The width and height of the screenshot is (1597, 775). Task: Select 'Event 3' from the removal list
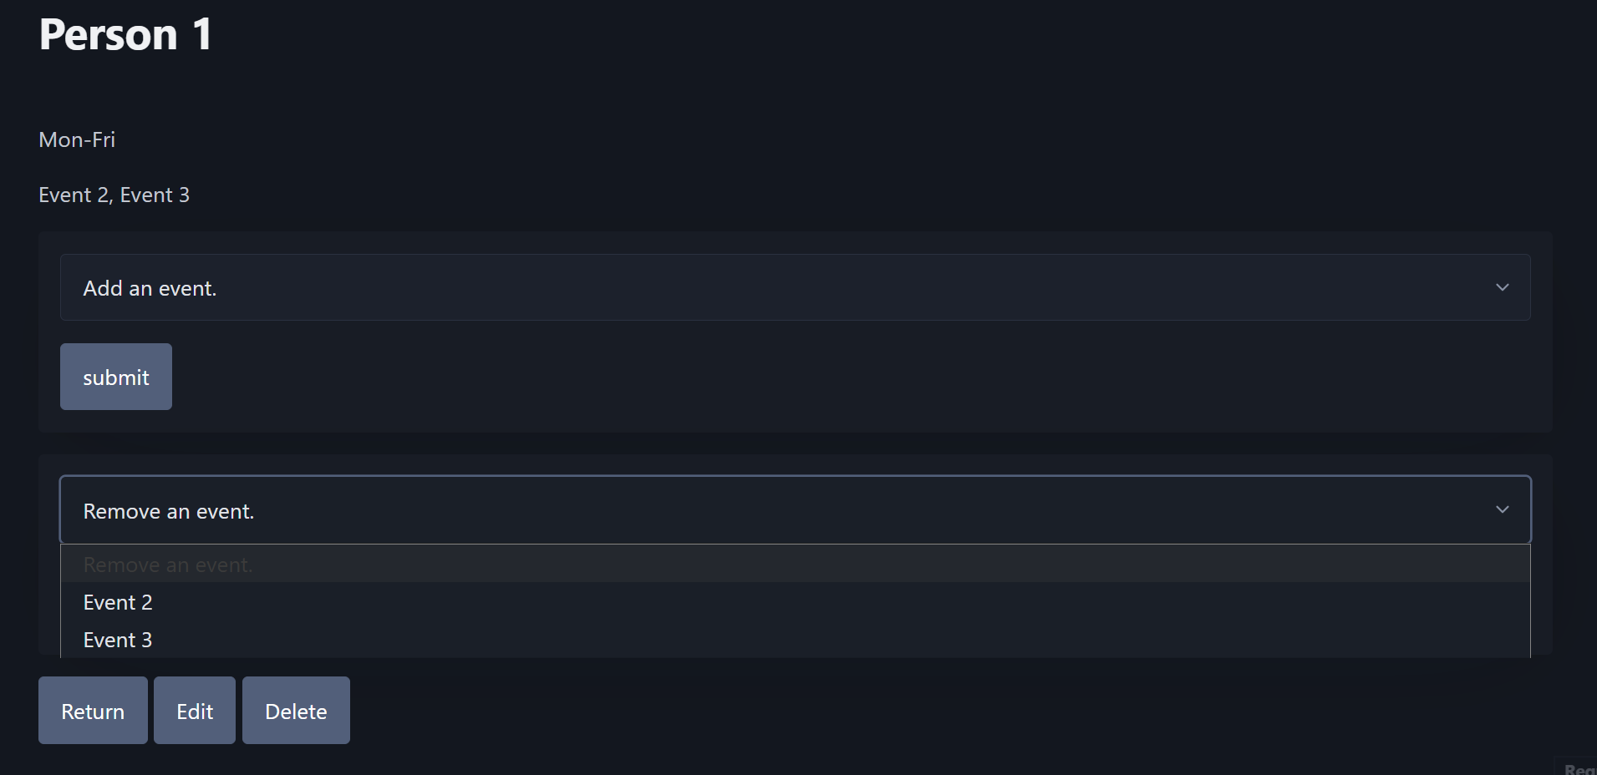click(117, 639)
